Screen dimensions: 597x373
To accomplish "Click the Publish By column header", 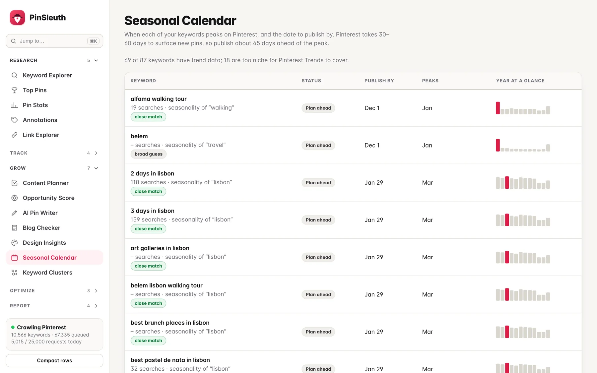I will click(379, 81).
